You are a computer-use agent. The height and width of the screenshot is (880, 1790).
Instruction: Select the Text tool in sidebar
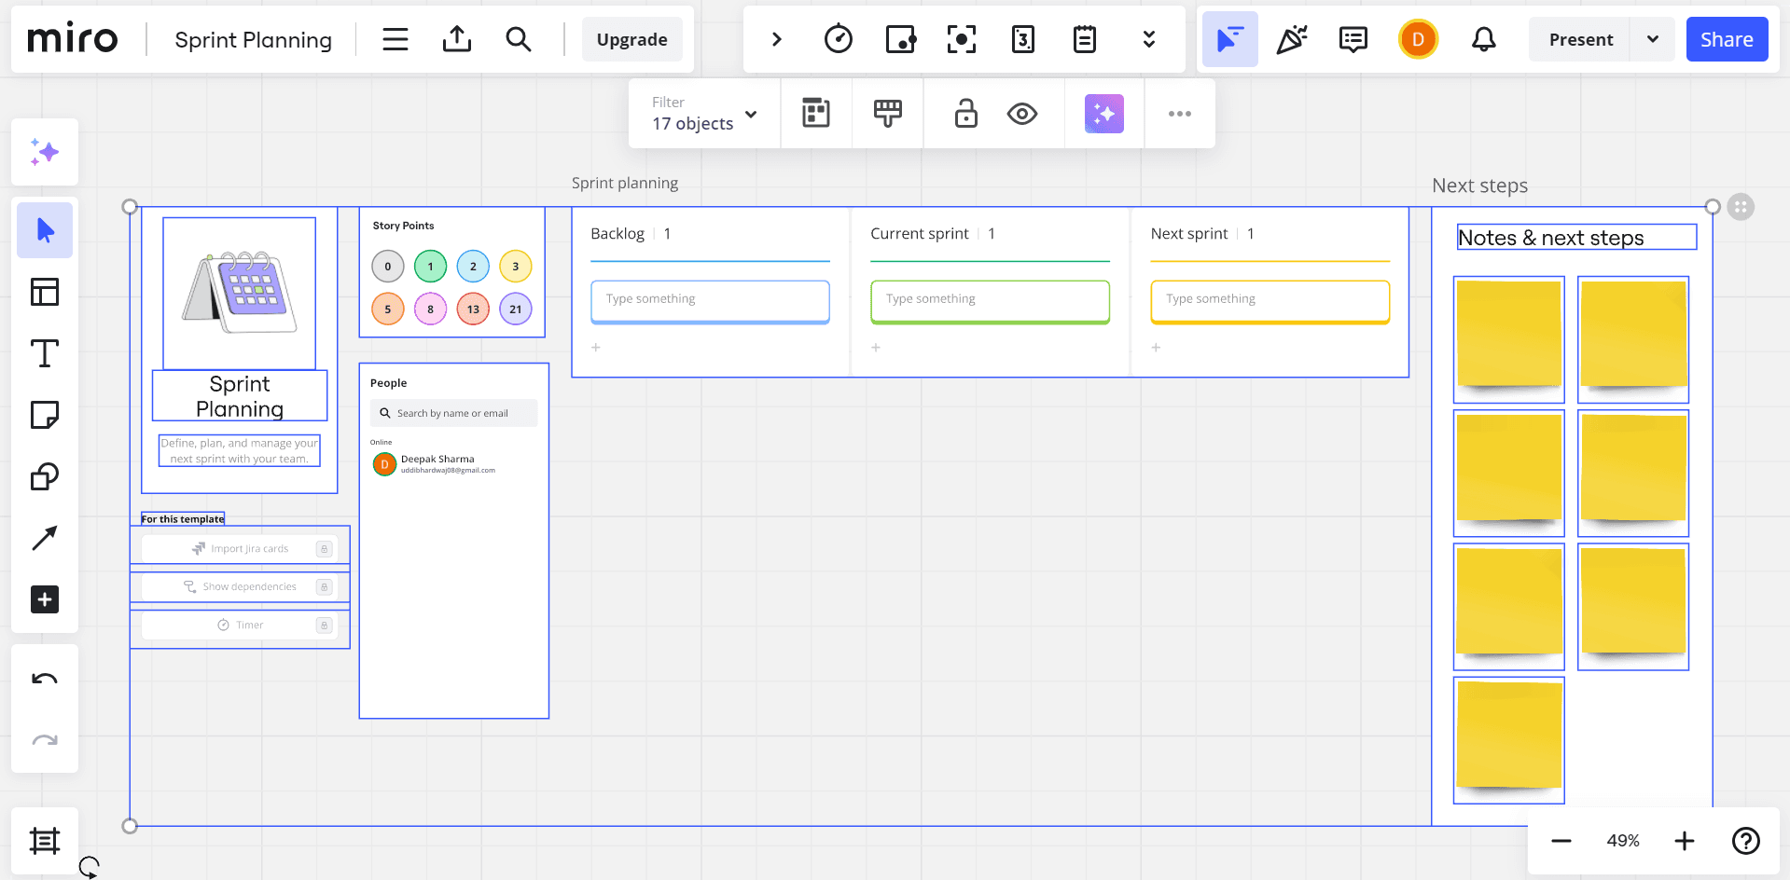coord(44,354)
